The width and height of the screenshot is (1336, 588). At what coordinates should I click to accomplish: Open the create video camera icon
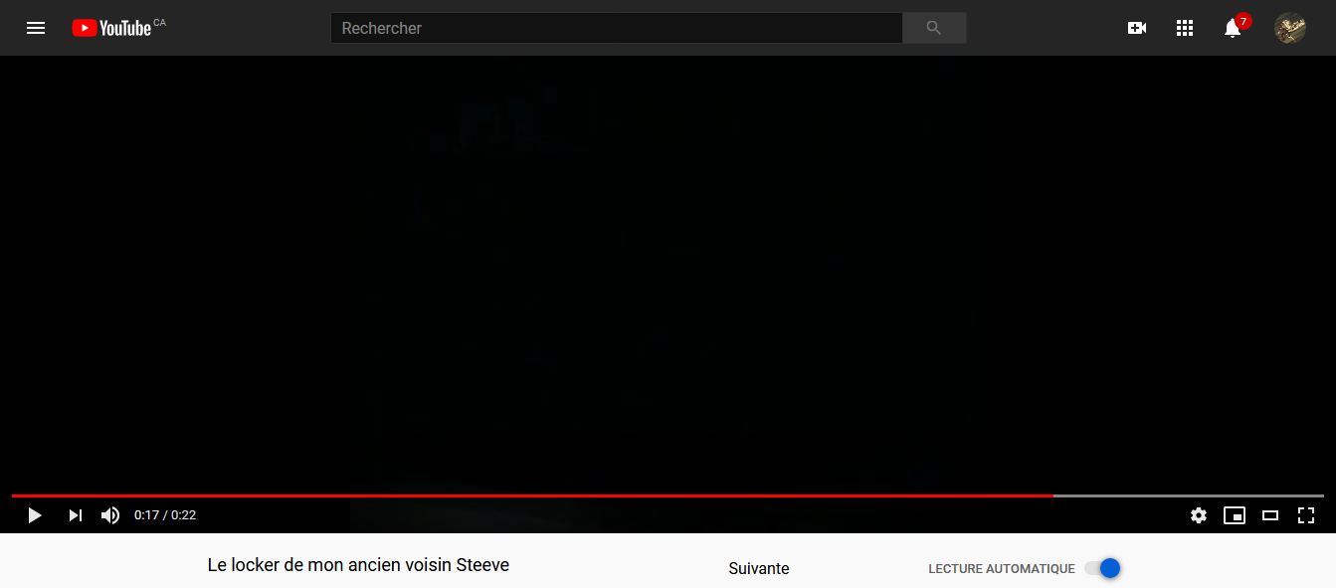pos(1136,28)
